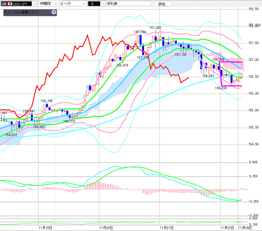This screenshot has height=231, width=262.
Task: Open the 1時間足 timeframe dropdown
Action: coord(55,4)
